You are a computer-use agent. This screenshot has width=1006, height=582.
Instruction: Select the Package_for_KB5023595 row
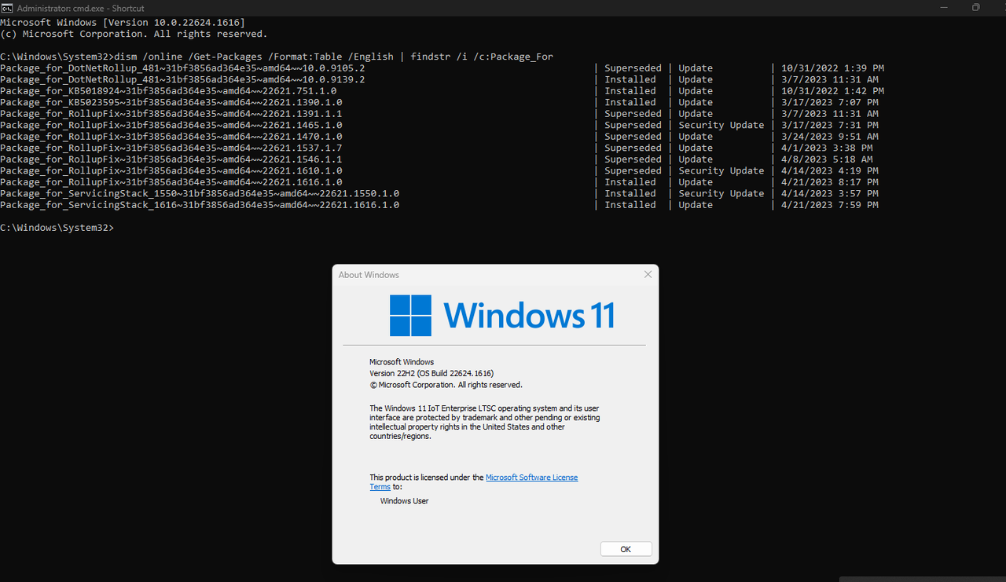tap(439, 102)
